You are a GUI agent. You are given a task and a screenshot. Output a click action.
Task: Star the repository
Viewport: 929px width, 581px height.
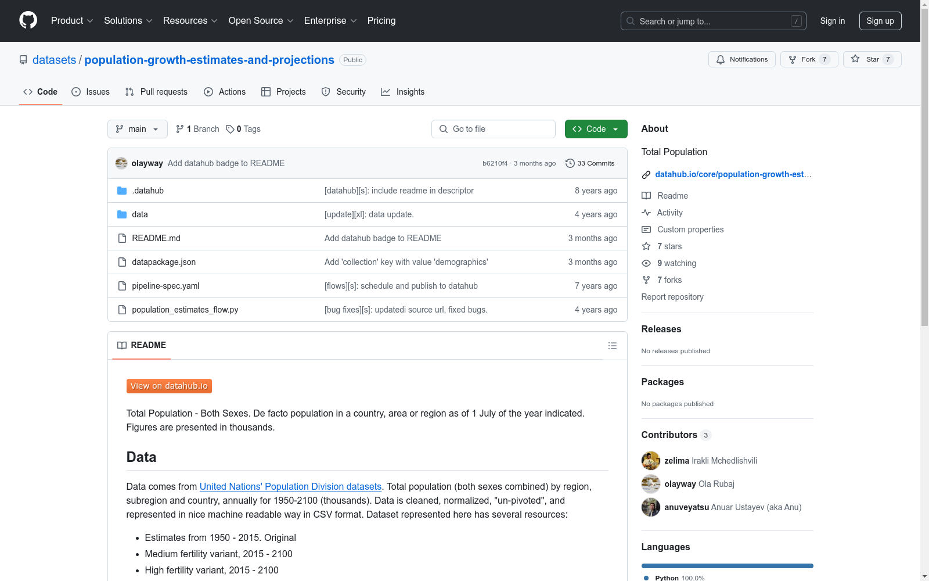tap(872, 59)
